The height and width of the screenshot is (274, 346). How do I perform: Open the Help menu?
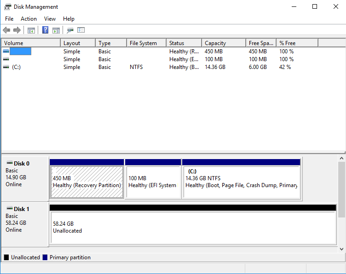[69, 19]
